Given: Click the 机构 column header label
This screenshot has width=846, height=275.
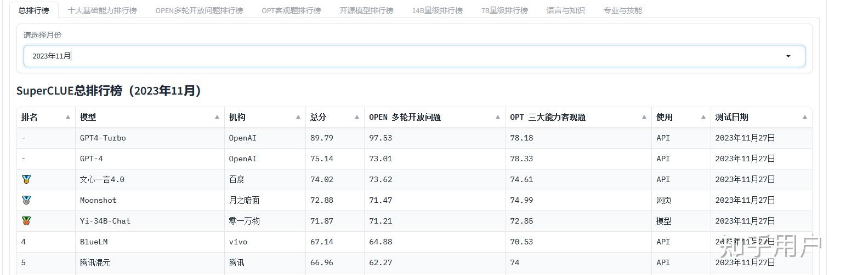Looking at the screenshot, I should pos(237,117).
